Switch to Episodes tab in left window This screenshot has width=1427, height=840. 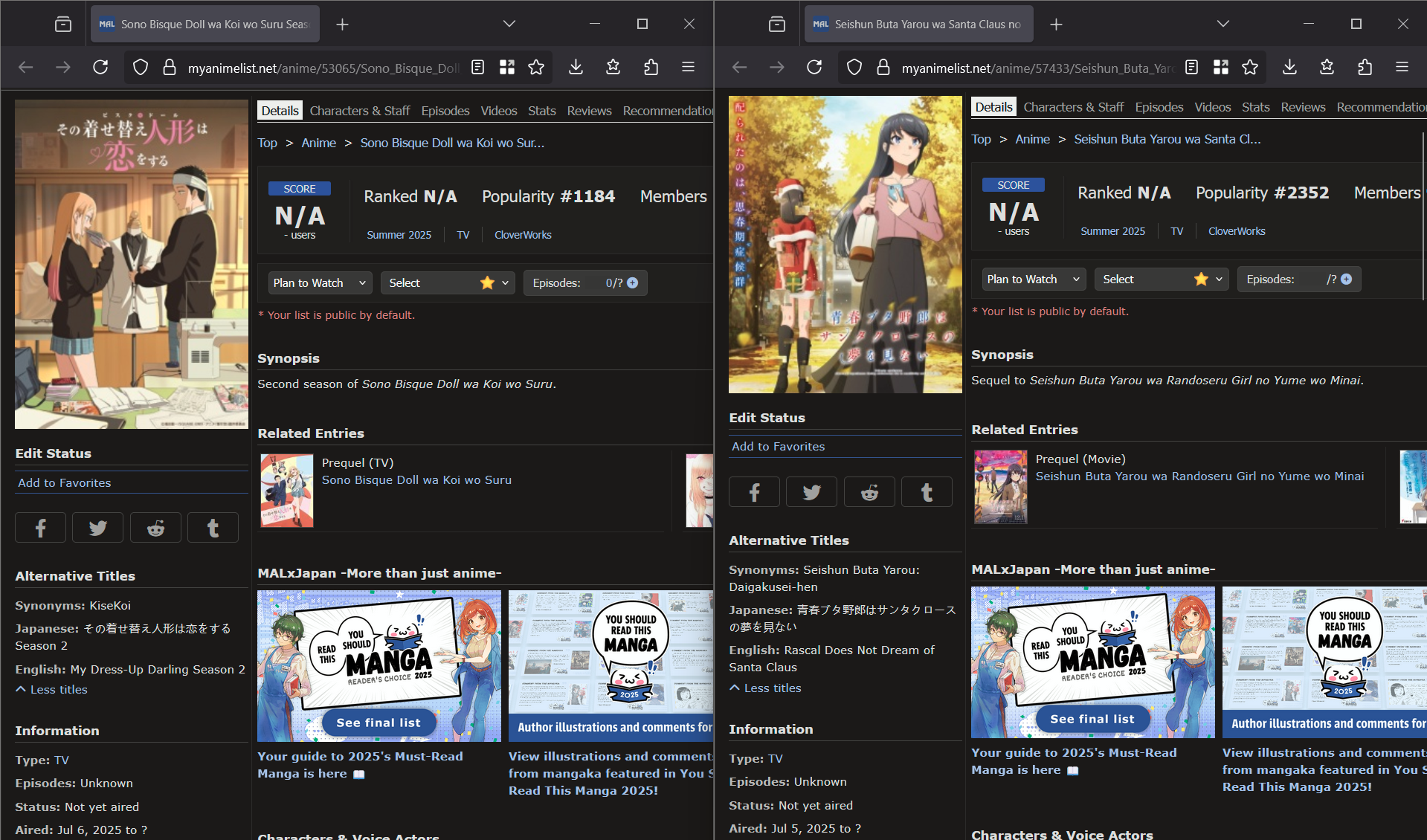(445, 111)
